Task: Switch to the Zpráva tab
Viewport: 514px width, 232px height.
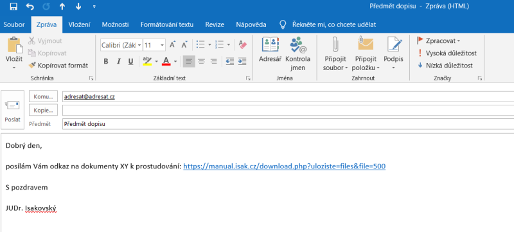Action: (46, 24)
